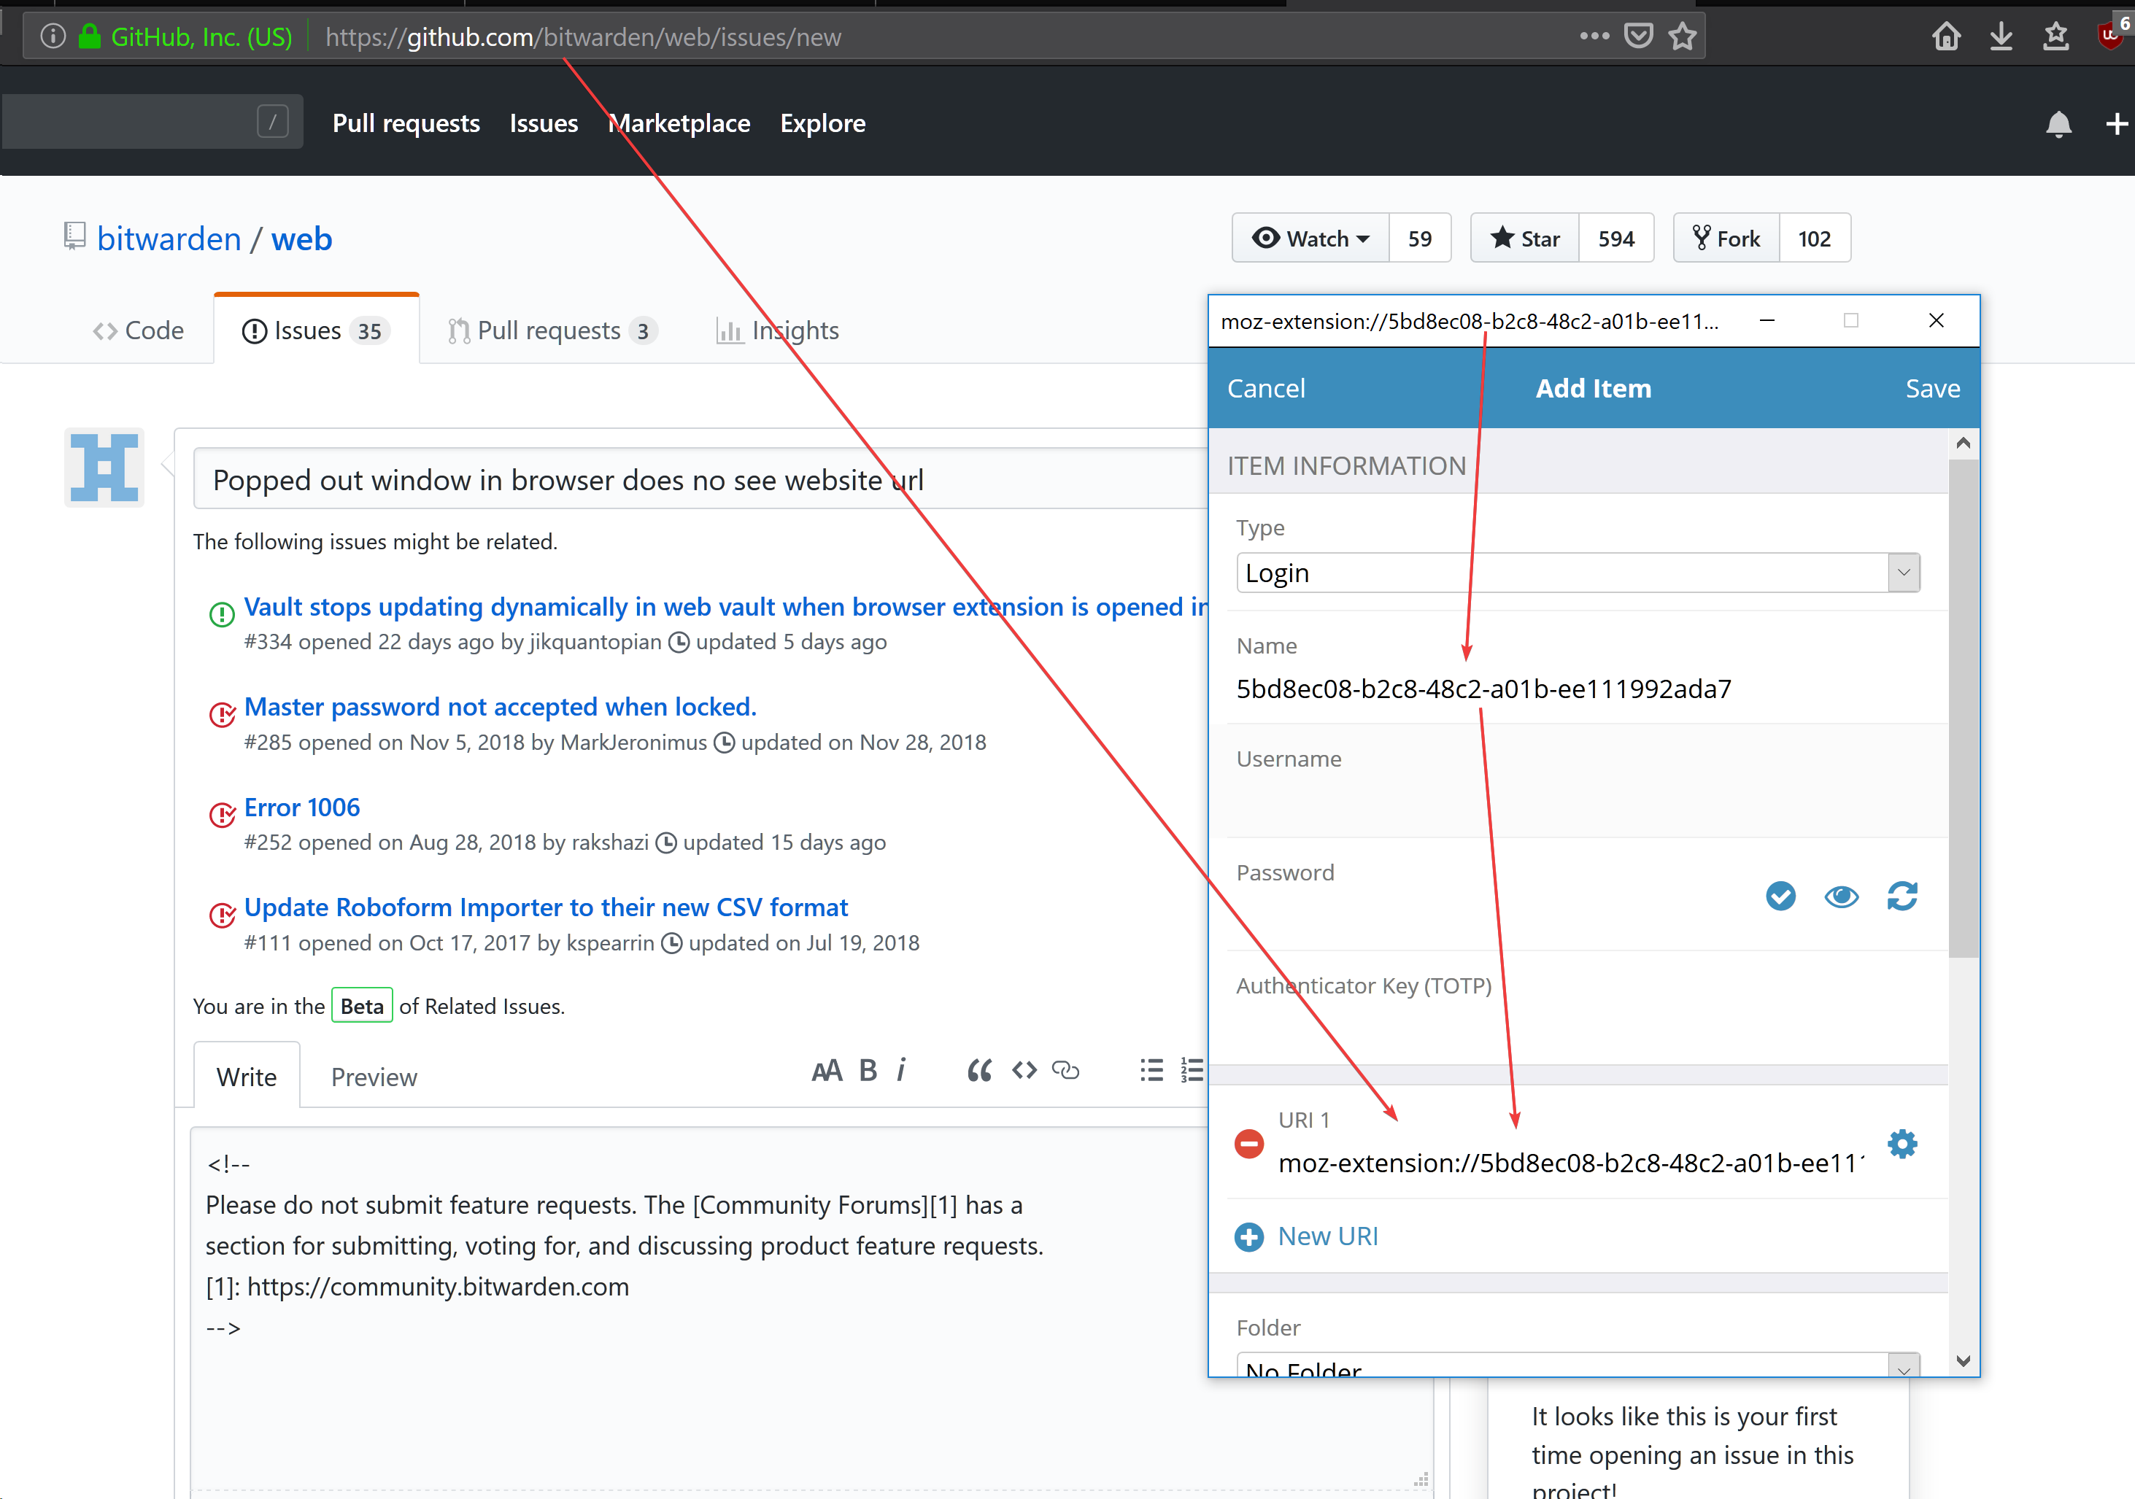Insert a link in comment editor
This screenshot has width=2135, height=1499.
(1065, 1071)
